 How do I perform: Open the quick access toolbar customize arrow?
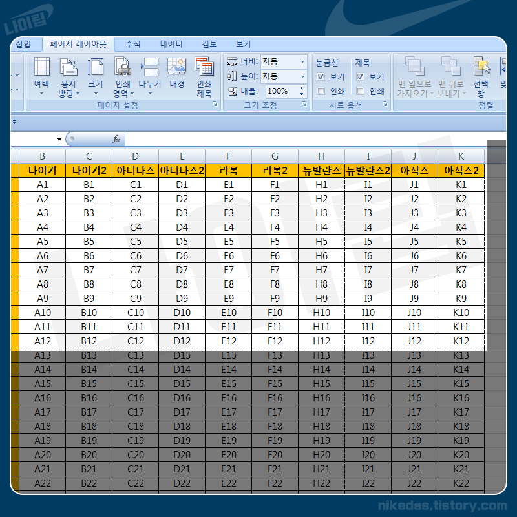[x=14, y=122]
